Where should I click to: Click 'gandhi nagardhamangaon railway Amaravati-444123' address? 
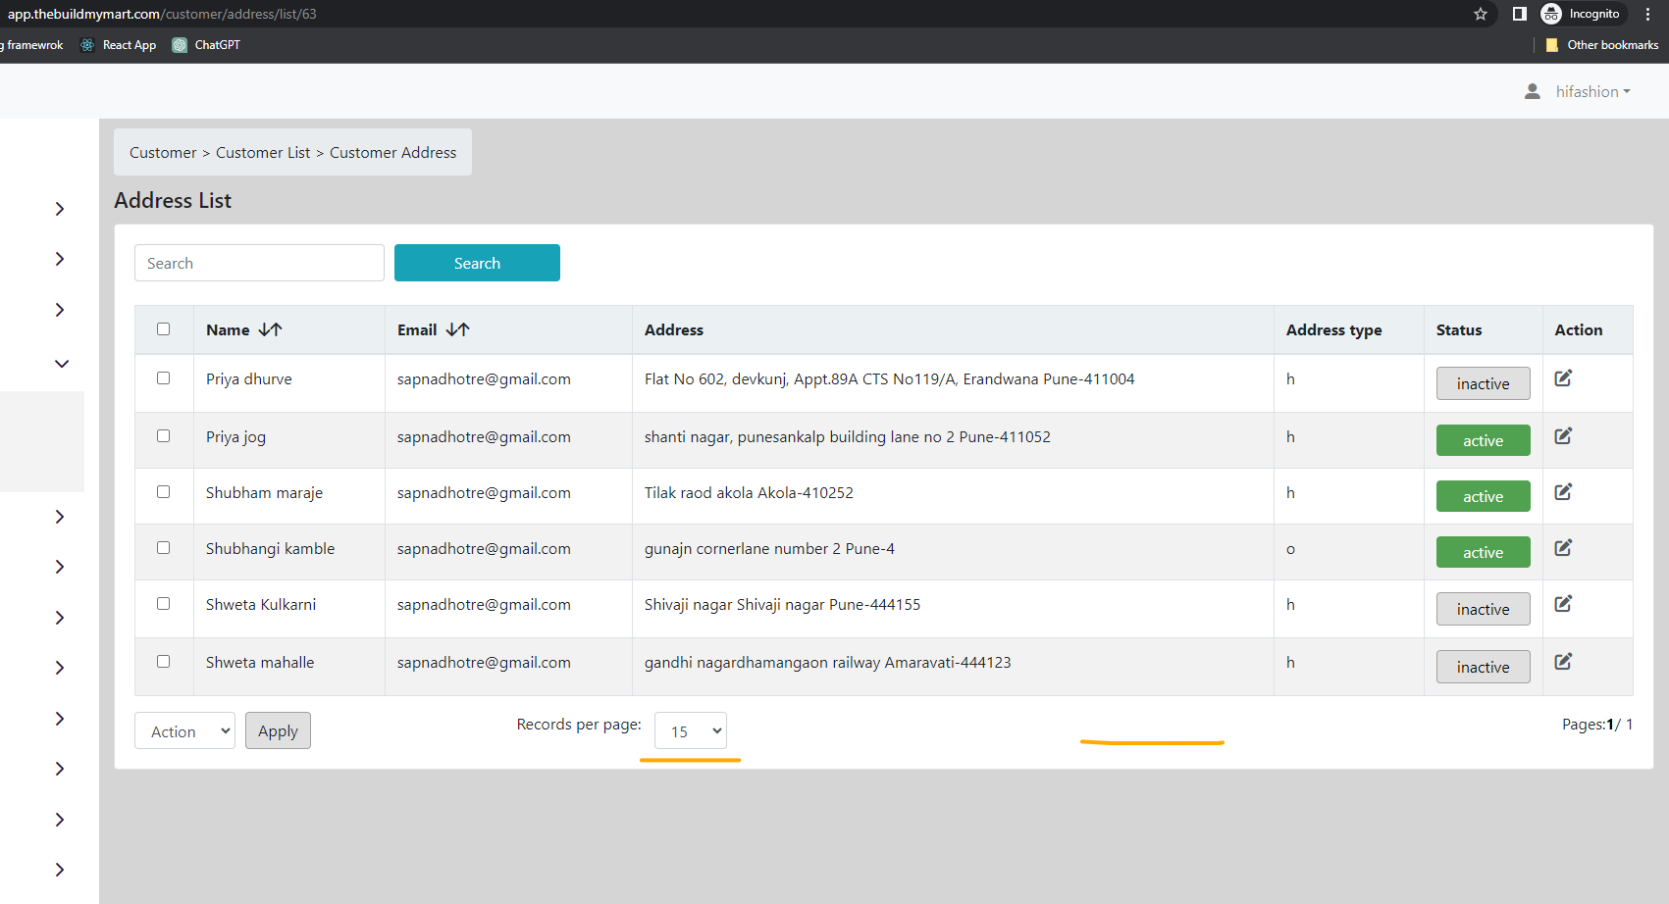click(x=827, y=663)
